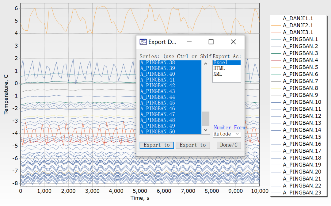Click the first Export to button
This screenshot has height=206, width=331.
point(157,145)
